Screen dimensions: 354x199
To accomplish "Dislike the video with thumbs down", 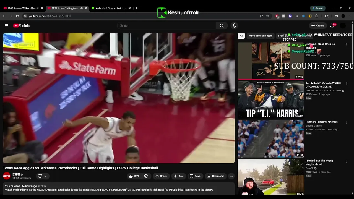I will (x=146, y=176).
